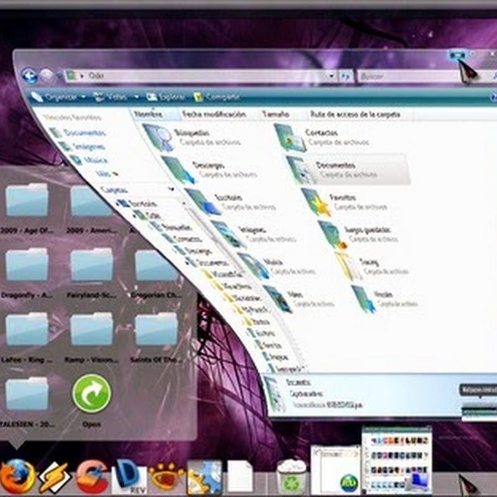
Task: Open CCleaner icon in the dock
Action: click(92, 477)
